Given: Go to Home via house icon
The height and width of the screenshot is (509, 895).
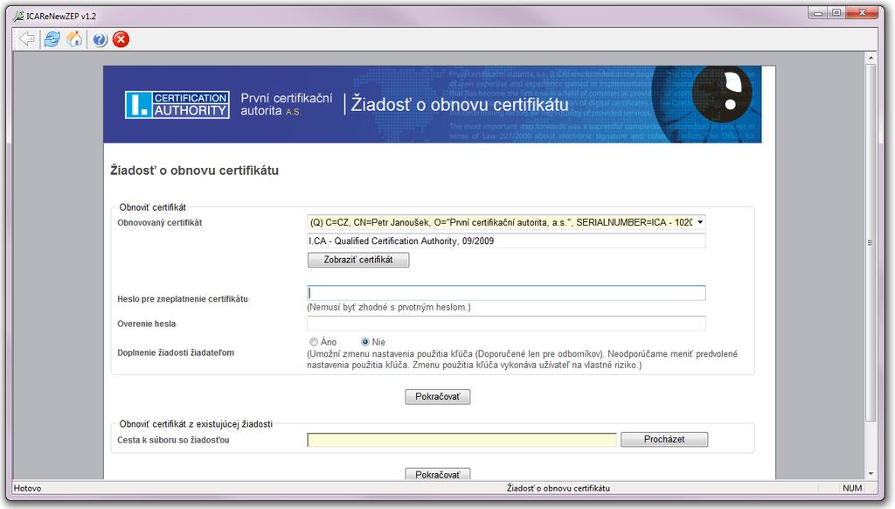Looking at the screenshot, I should click(x=74, y=38).
